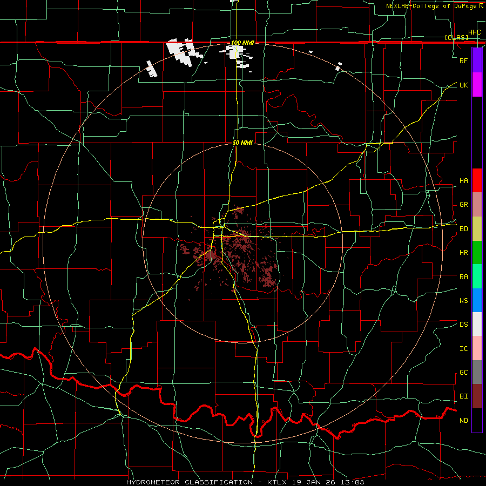Click the 'DS' legend label
Viewport: 486px width, 486px height.
point(464,325)
